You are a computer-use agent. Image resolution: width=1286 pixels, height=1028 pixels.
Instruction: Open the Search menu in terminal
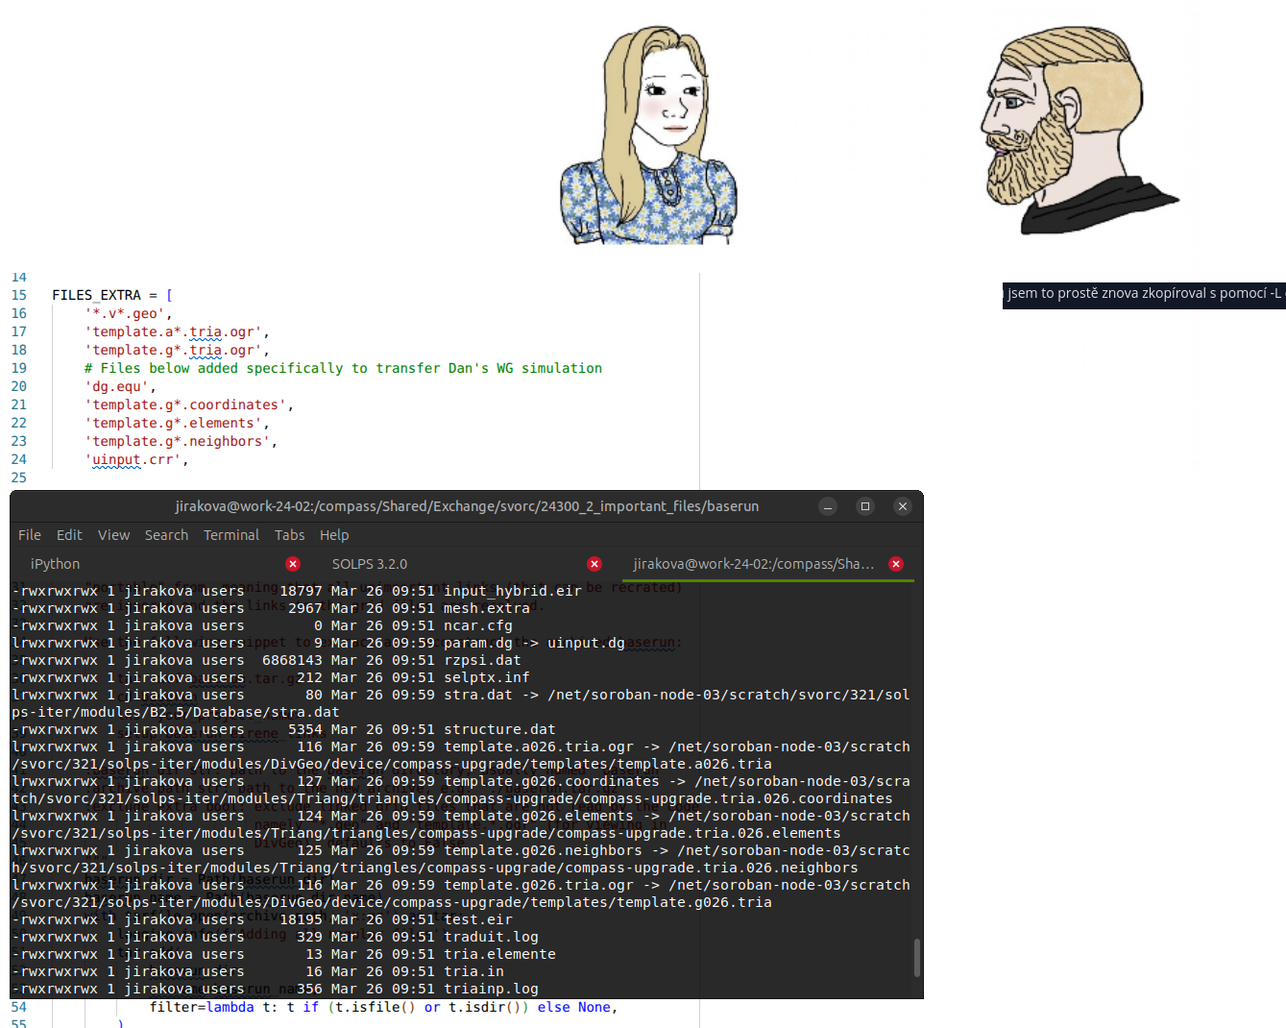[x=166, y=535]
